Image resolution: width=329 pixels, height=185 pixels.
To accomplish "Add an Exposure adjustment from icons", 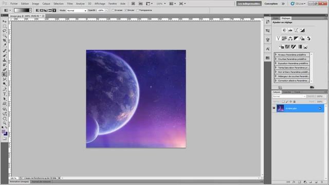I will pyautogui.click(x=302, y=30).
